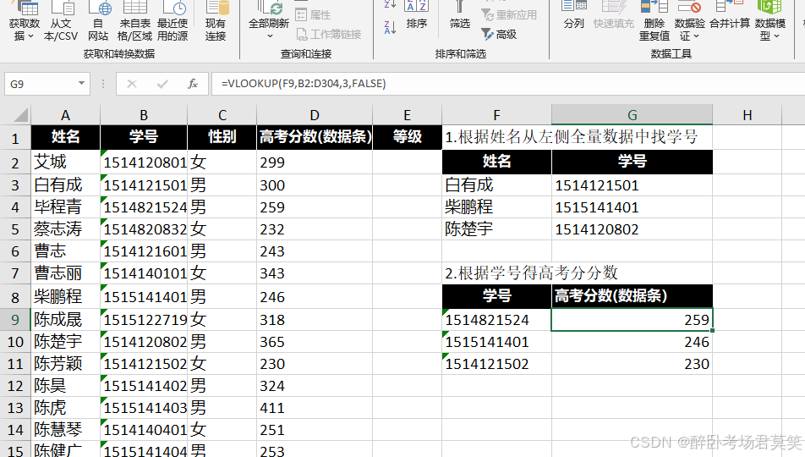Click the 性别 header cell
Image resolution: width=805 pixels, height=457 pixels.
coord(222,137)
